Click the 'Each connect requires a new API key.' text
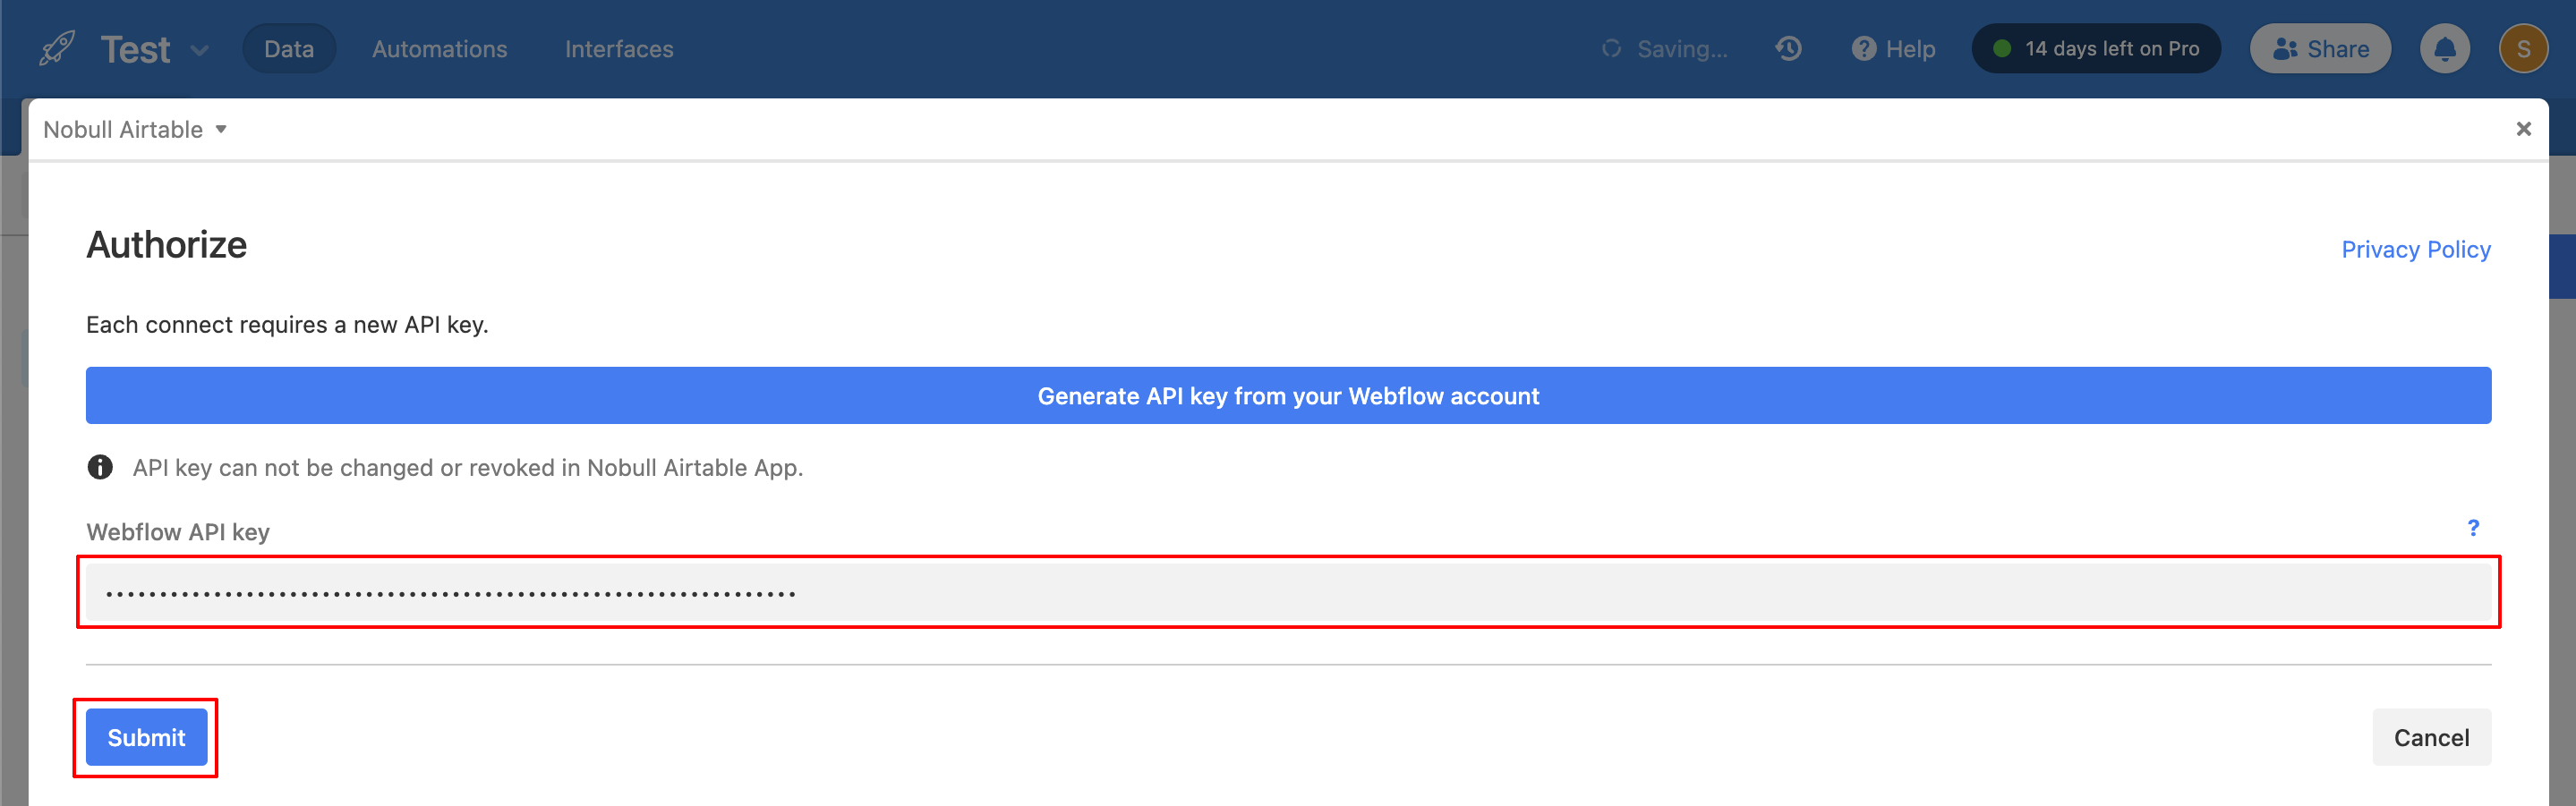2576x806 pixels. coord(287,325)
